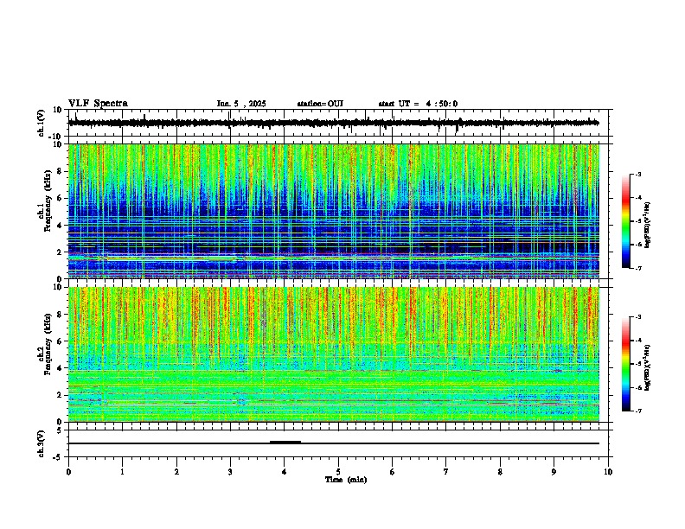Click the '8' tick on time axis

[500, 472]
